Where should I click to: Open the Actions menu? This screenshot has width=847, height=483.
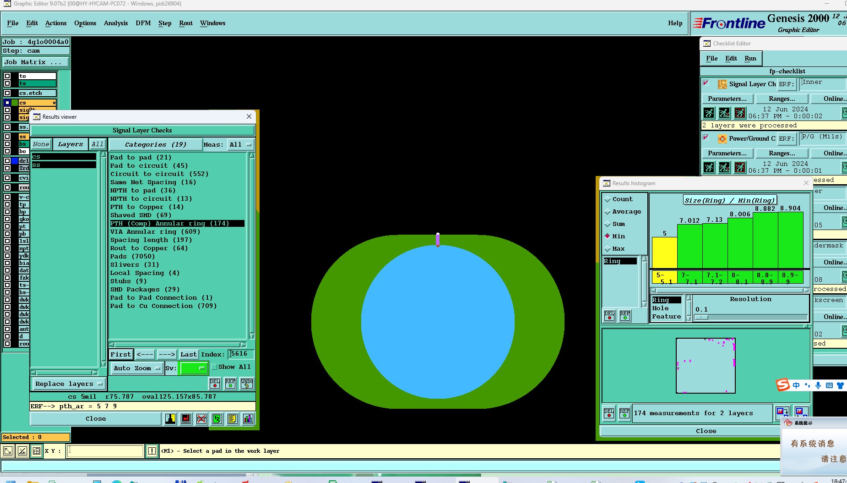(x=56, y=23)
